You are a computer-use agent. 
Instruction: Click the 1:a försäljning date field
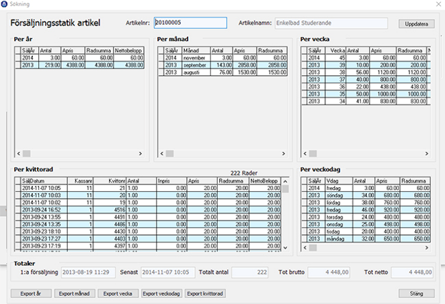click(88, 272)
